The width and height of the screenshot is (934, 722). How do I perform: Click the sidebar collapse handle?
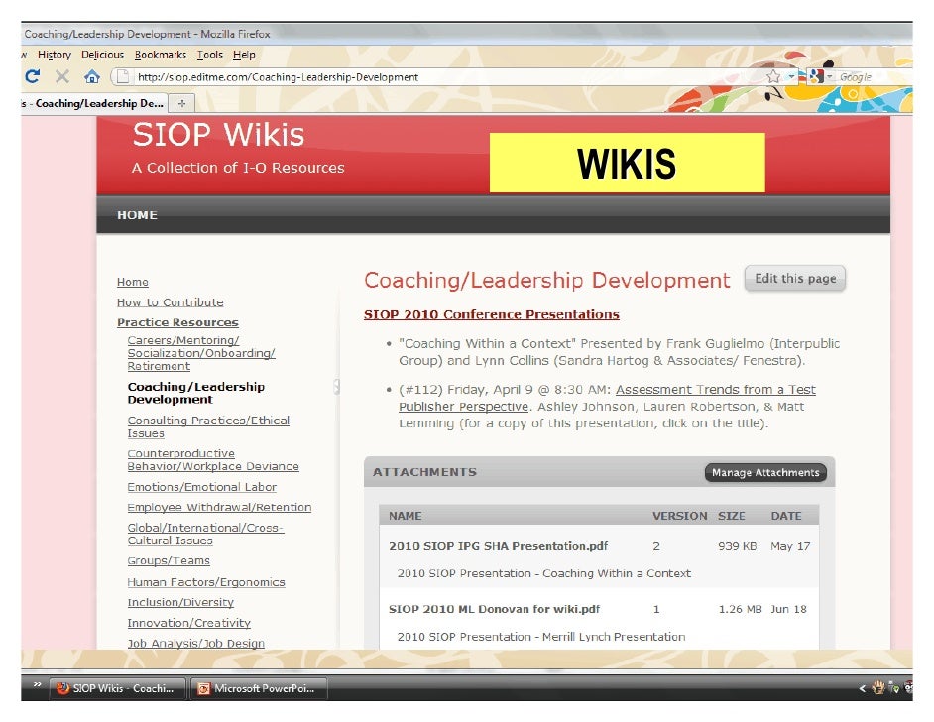(336, 387)
